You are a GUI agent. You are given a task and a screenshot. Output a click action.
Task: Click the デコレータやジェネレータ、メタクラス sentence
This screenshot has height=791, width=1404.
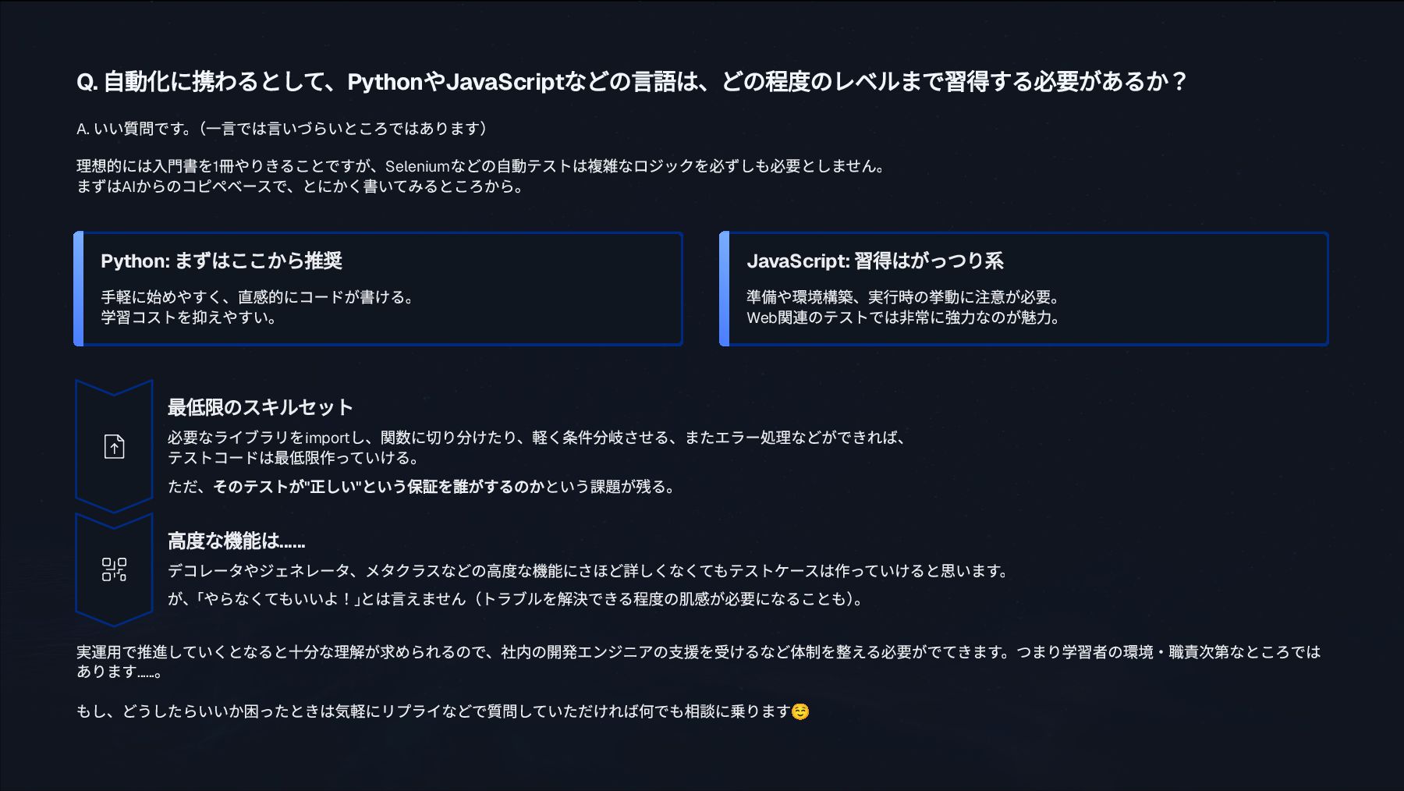pos(590,571)
